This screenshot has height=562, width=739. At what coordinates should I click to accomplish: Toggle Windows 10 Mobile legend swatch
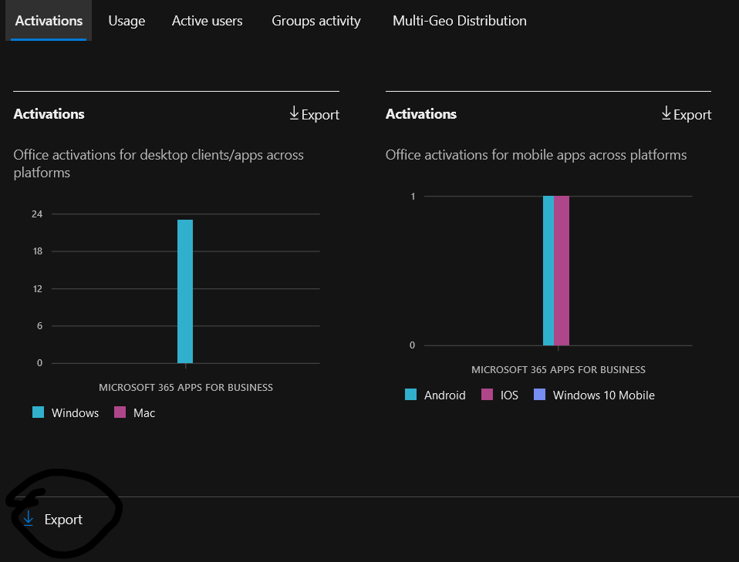pyautogui.click(x=540, y=394)
